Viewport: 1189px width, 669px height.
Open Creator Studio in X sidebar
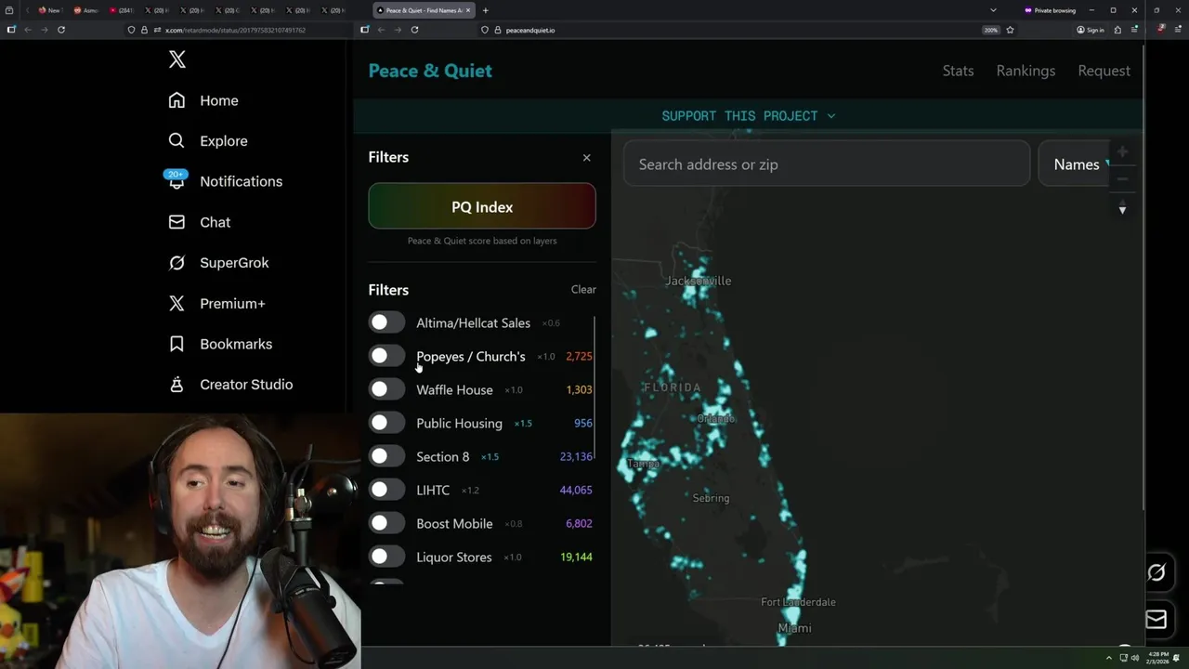230,385
